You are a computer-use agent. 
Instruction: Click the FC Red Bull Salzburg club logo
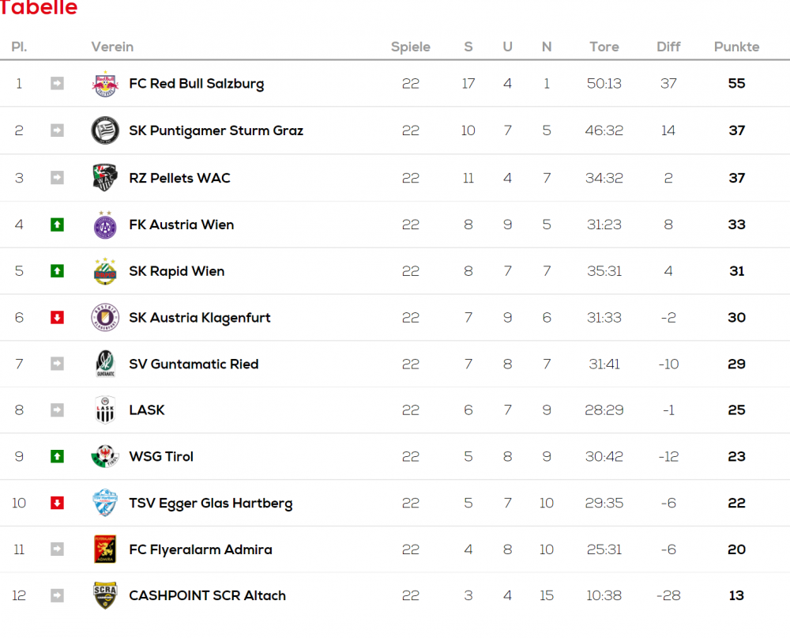[105, 84]
